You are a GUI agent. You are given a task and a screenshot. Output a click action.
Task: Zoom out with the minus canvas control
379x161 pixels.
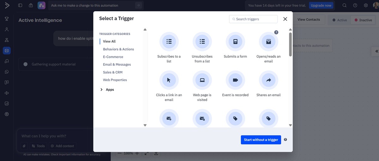[x=119, y=153]
